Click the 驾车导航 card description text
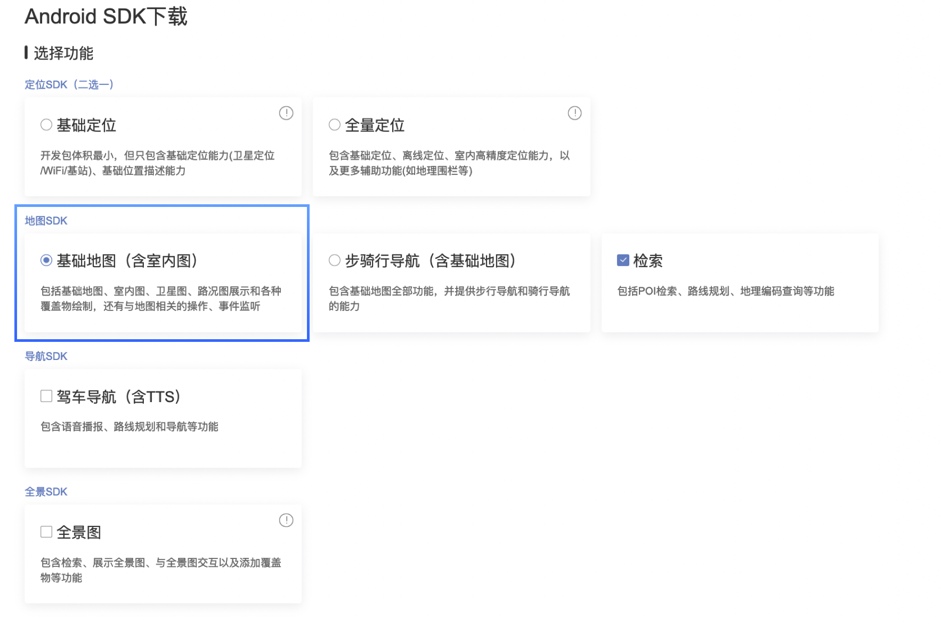 129,427
